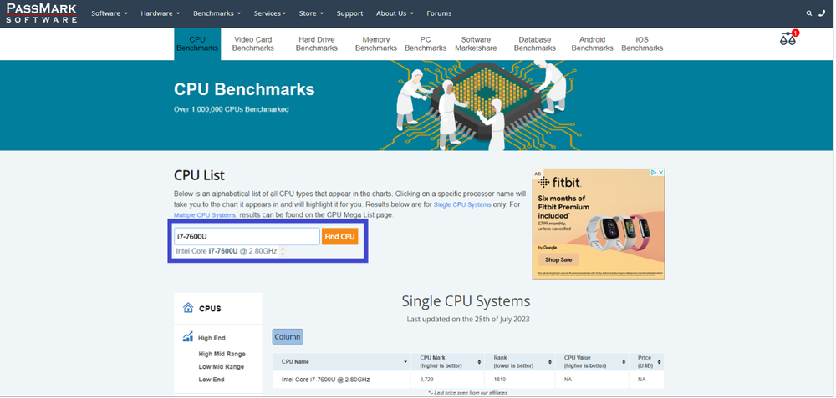Screen dimensions: 836x398
Task: Click the CPUS sidebar heading
Action: coord(210,308)
